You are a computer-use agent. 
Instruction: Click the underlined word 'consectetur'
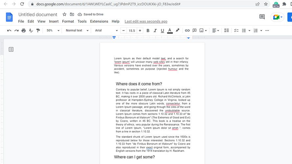point(173,104)
